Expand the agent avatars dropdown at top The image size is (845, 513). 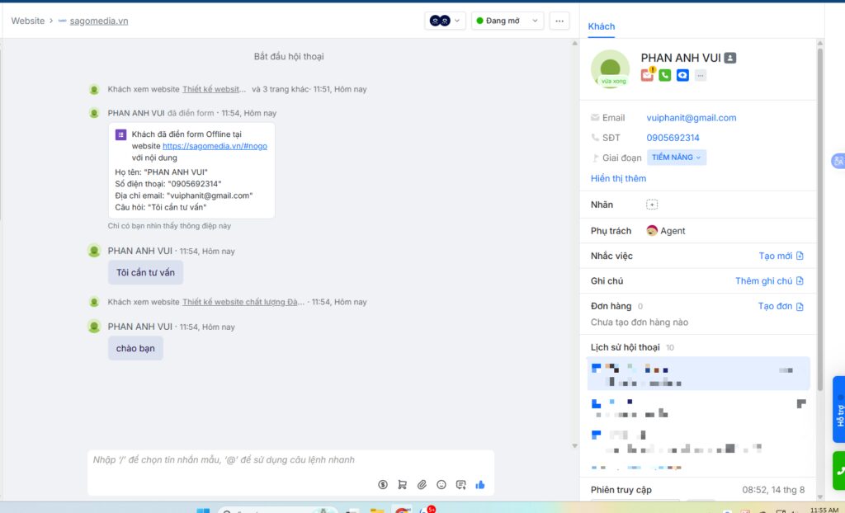[445, 20]
